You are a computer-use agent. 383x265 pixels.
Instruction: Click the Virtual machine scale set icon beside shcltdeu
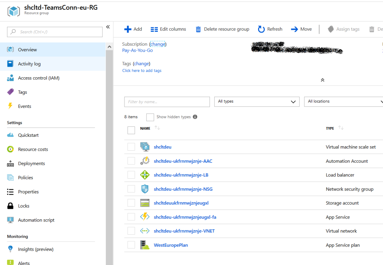(x=145, y=147)
